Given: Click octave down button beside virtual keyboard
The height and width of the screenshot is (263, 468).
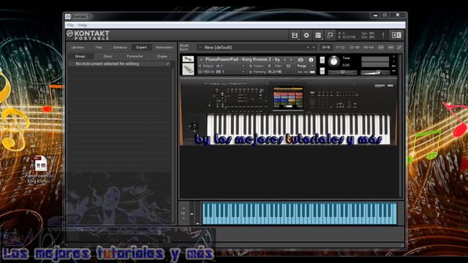Looking at the screenshot, I should tap(183, 219).
